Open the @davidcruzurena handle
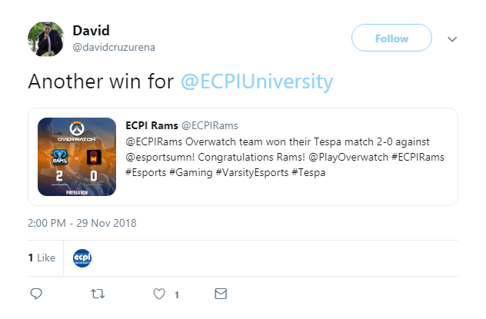 coord(114,47)
